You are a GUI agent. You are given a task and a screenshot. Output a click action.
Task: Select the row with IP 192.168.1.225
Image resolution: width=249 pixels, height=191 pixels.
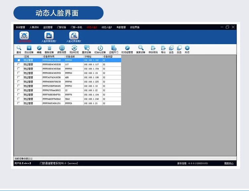click(x=91, y=82)
